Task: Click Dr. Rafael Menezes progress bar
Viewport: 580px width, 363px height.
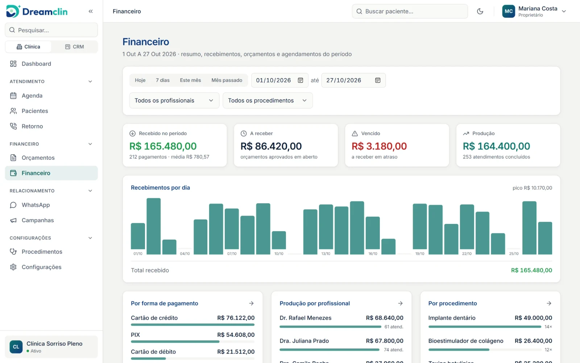Action: pyautogui.click(x=330, y=327)
